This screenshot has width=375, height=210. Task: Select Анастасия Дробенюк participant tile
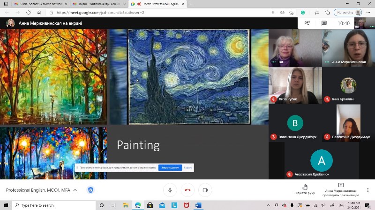(x=322, y=161)
